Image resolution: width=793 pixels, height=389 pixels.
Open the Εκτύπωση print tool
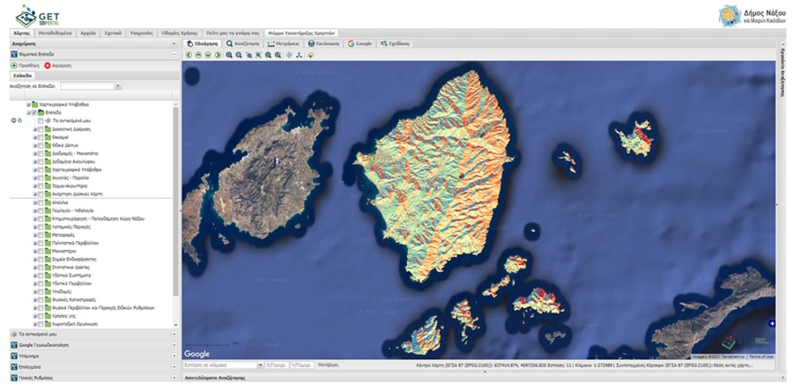coord(323,42)
